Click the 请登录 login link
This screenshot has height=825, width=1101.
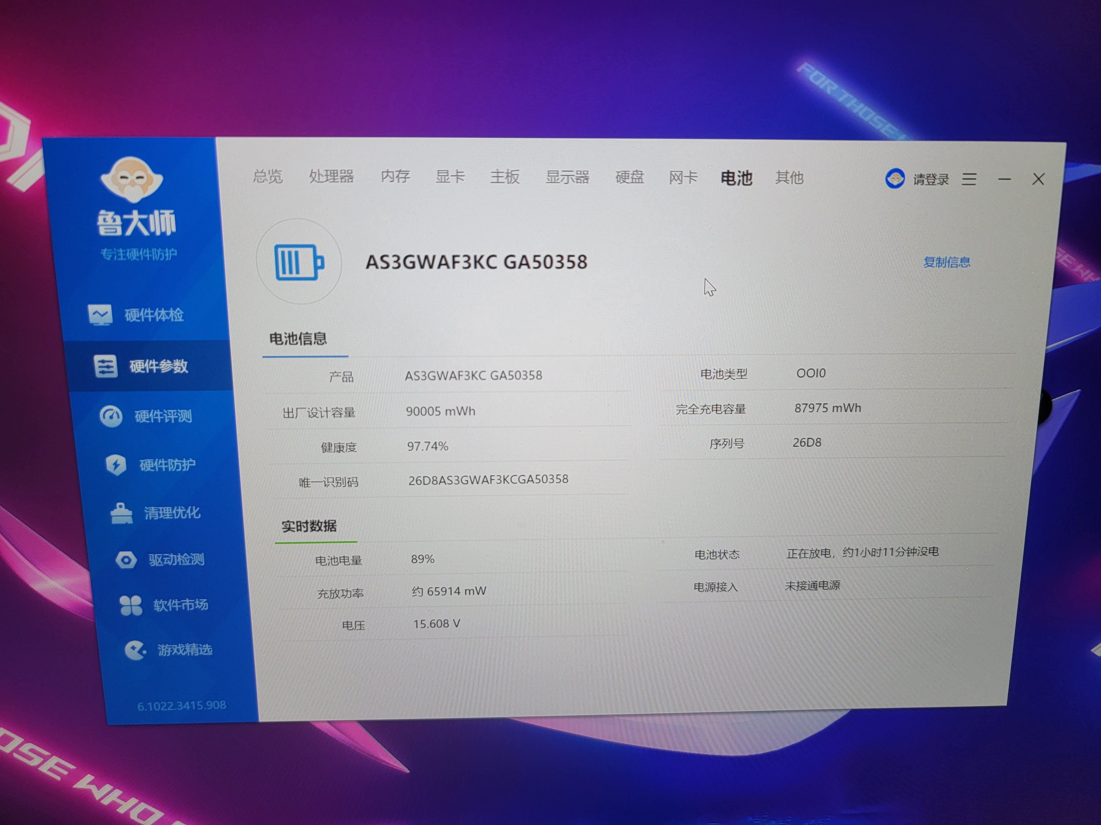(931, 180)
